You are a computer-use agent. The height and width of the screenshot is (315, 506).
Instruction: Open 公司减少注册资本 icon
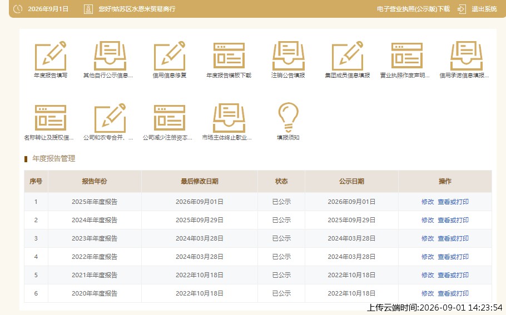coord(170,118)
